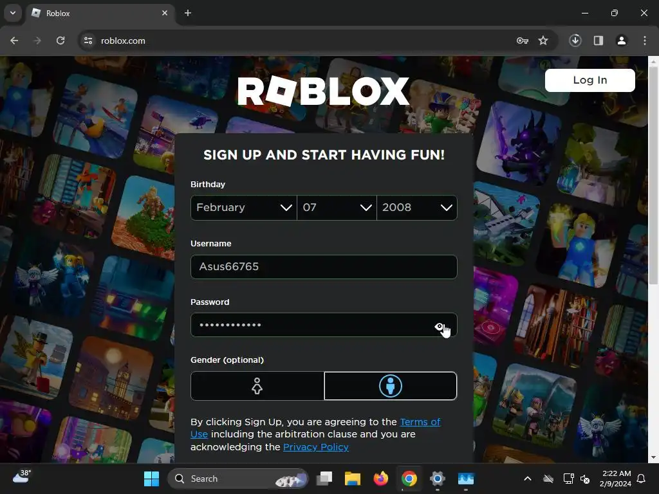The height and width of the screenshot is (494, 659).
Task: Open Task View on the taskbar
Action: click(x=324, y=479)
